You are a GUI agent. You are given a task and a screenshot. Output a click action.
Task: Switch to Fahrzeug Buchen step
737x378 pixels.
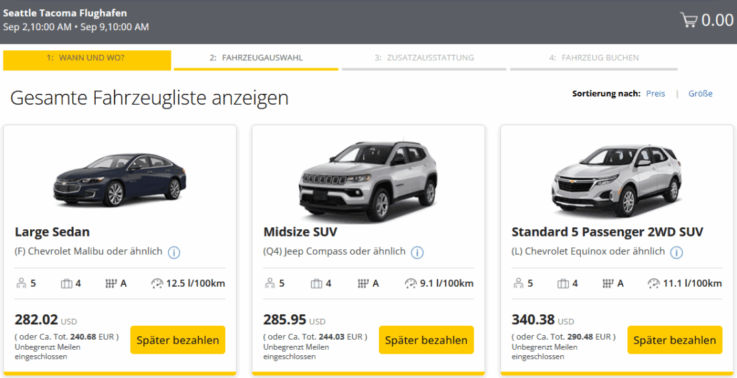(x=594, y=58)
